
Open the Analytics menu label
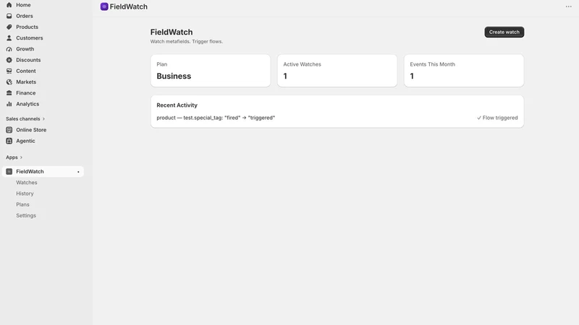(x=28, y=104)
